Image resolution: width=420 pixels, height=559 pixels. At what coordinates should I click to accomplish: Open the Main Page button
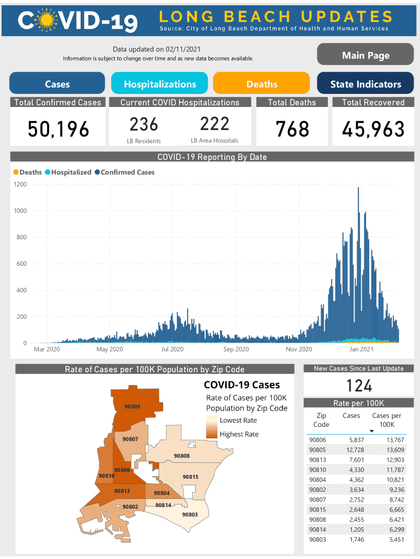click(x=365, y=55)
